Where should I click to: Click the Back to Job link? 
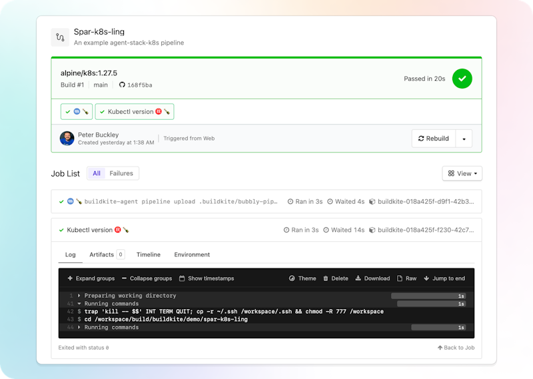456,348
